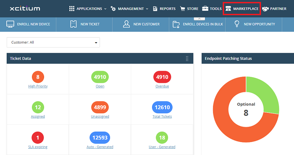Open the Store shopping cart icon
The width and height of the screenshot is (294, 155).
tap(182, 9)
